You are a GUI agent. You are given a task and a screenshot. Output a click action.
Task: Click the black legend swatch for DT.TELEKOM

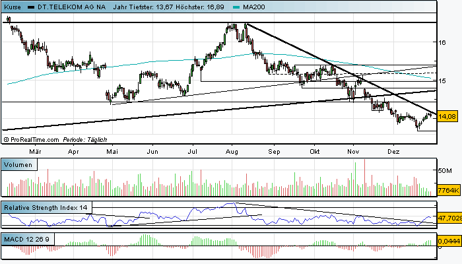(x=31, y=7)
